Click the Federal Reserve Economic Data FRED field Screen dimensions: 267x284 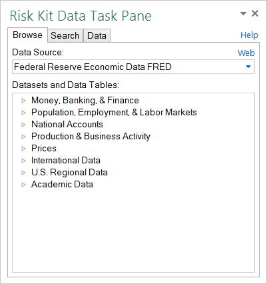[133, 67]
